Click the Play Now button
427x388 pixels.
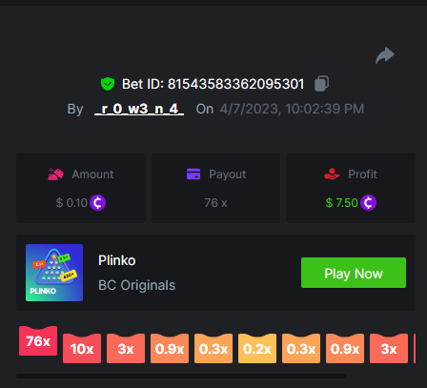click(x=354, y=273)
